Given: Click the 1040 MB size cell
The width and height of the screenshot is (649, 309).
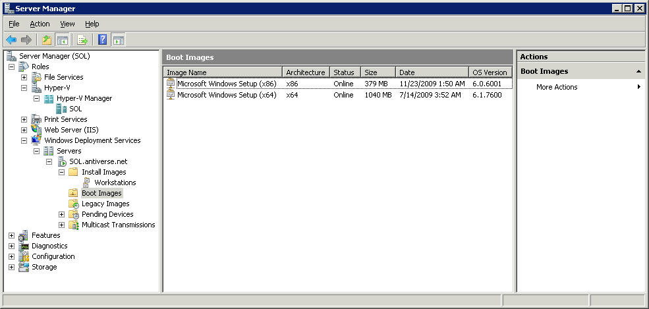Looking at the screenshot, I should 378,95.
